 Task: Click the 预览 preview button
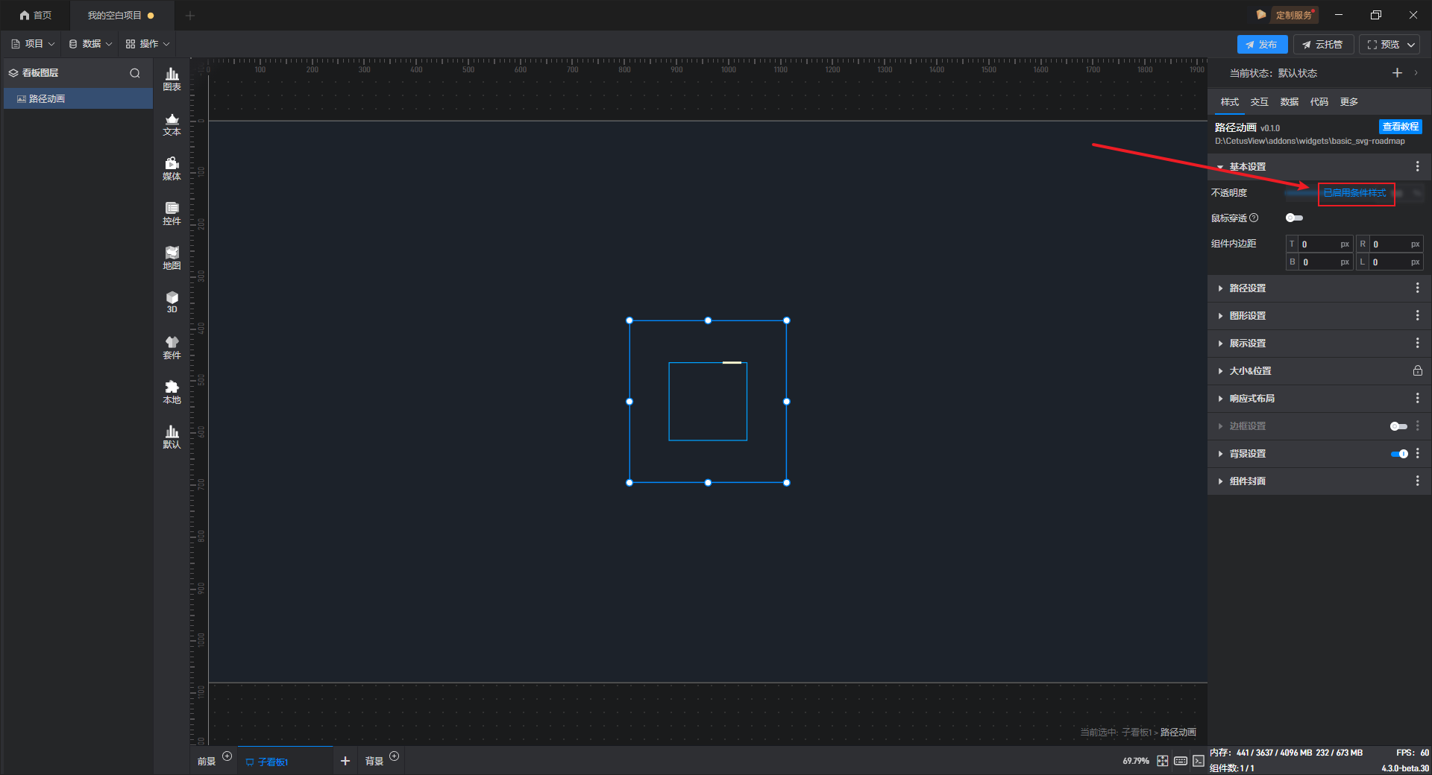[1383, 45]
